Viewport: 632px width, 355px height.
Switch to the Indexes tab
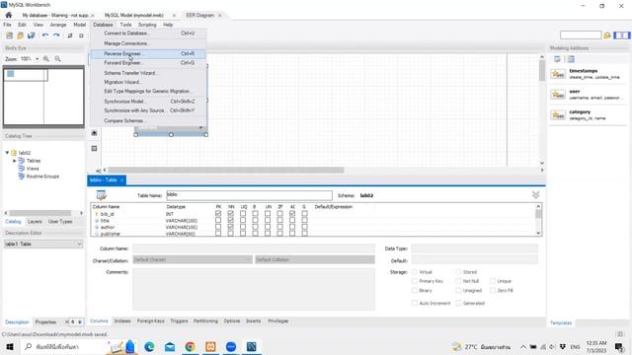click(x=122, y=321)
